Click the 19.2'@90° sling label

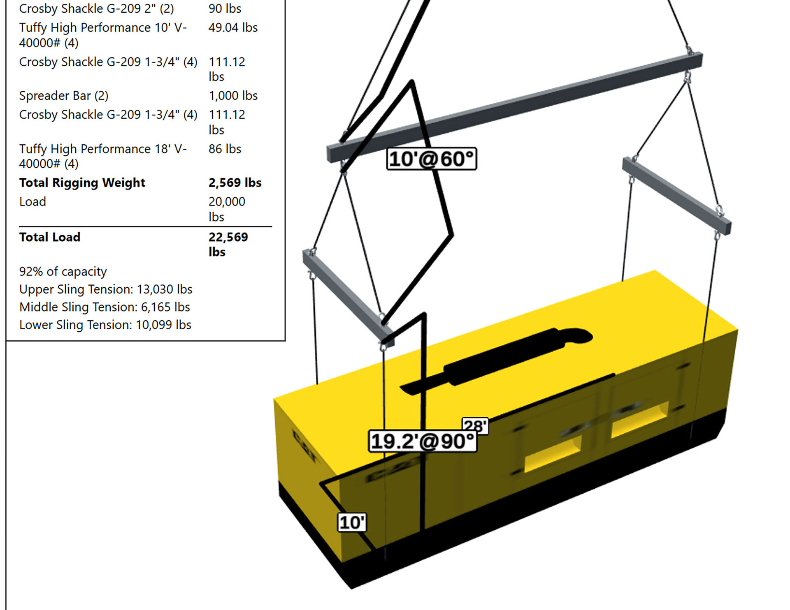[423, 441]
